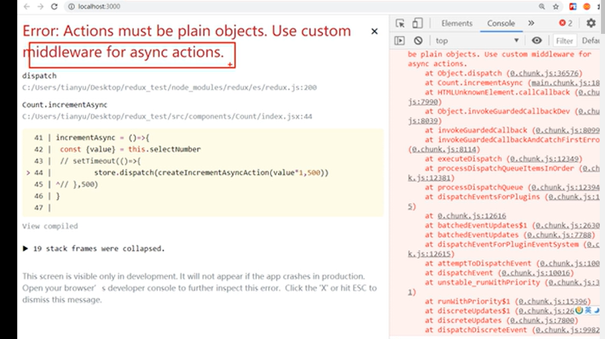This screenshot has height=339, width=605.
Task: Open the red browser extension icon
Action: pos(573,7)
